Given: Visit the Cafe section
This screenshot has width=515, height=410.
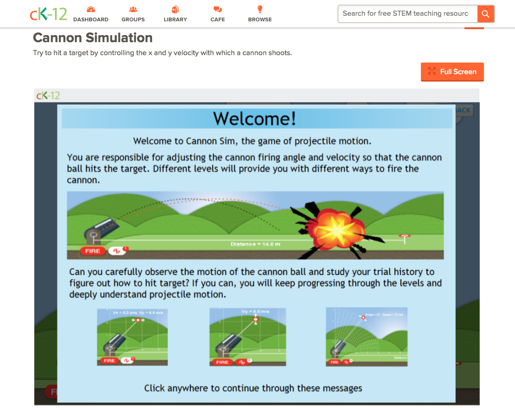Looking at the screenshot, I should click(x=217, y=13).
